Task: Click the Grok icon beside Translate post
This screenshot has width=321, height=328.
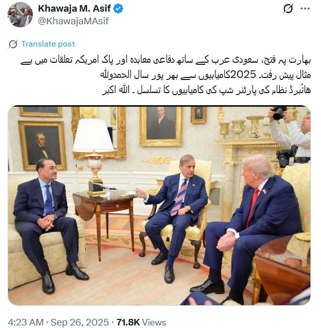Action: (13, 44)
